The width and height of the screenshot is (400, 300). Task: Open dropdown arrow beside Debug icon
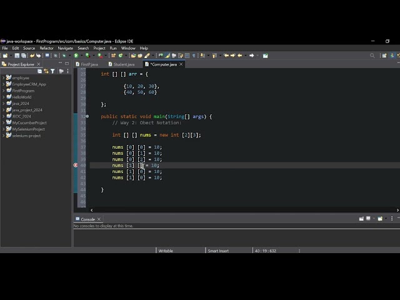tap(69, 56)
